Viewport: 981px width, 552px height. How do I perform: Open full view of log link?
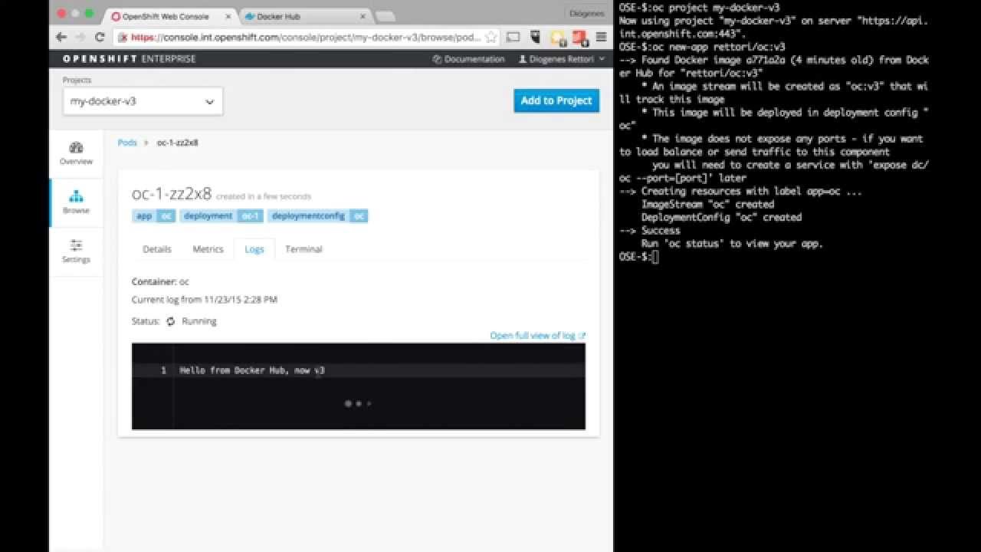(533, 336)
